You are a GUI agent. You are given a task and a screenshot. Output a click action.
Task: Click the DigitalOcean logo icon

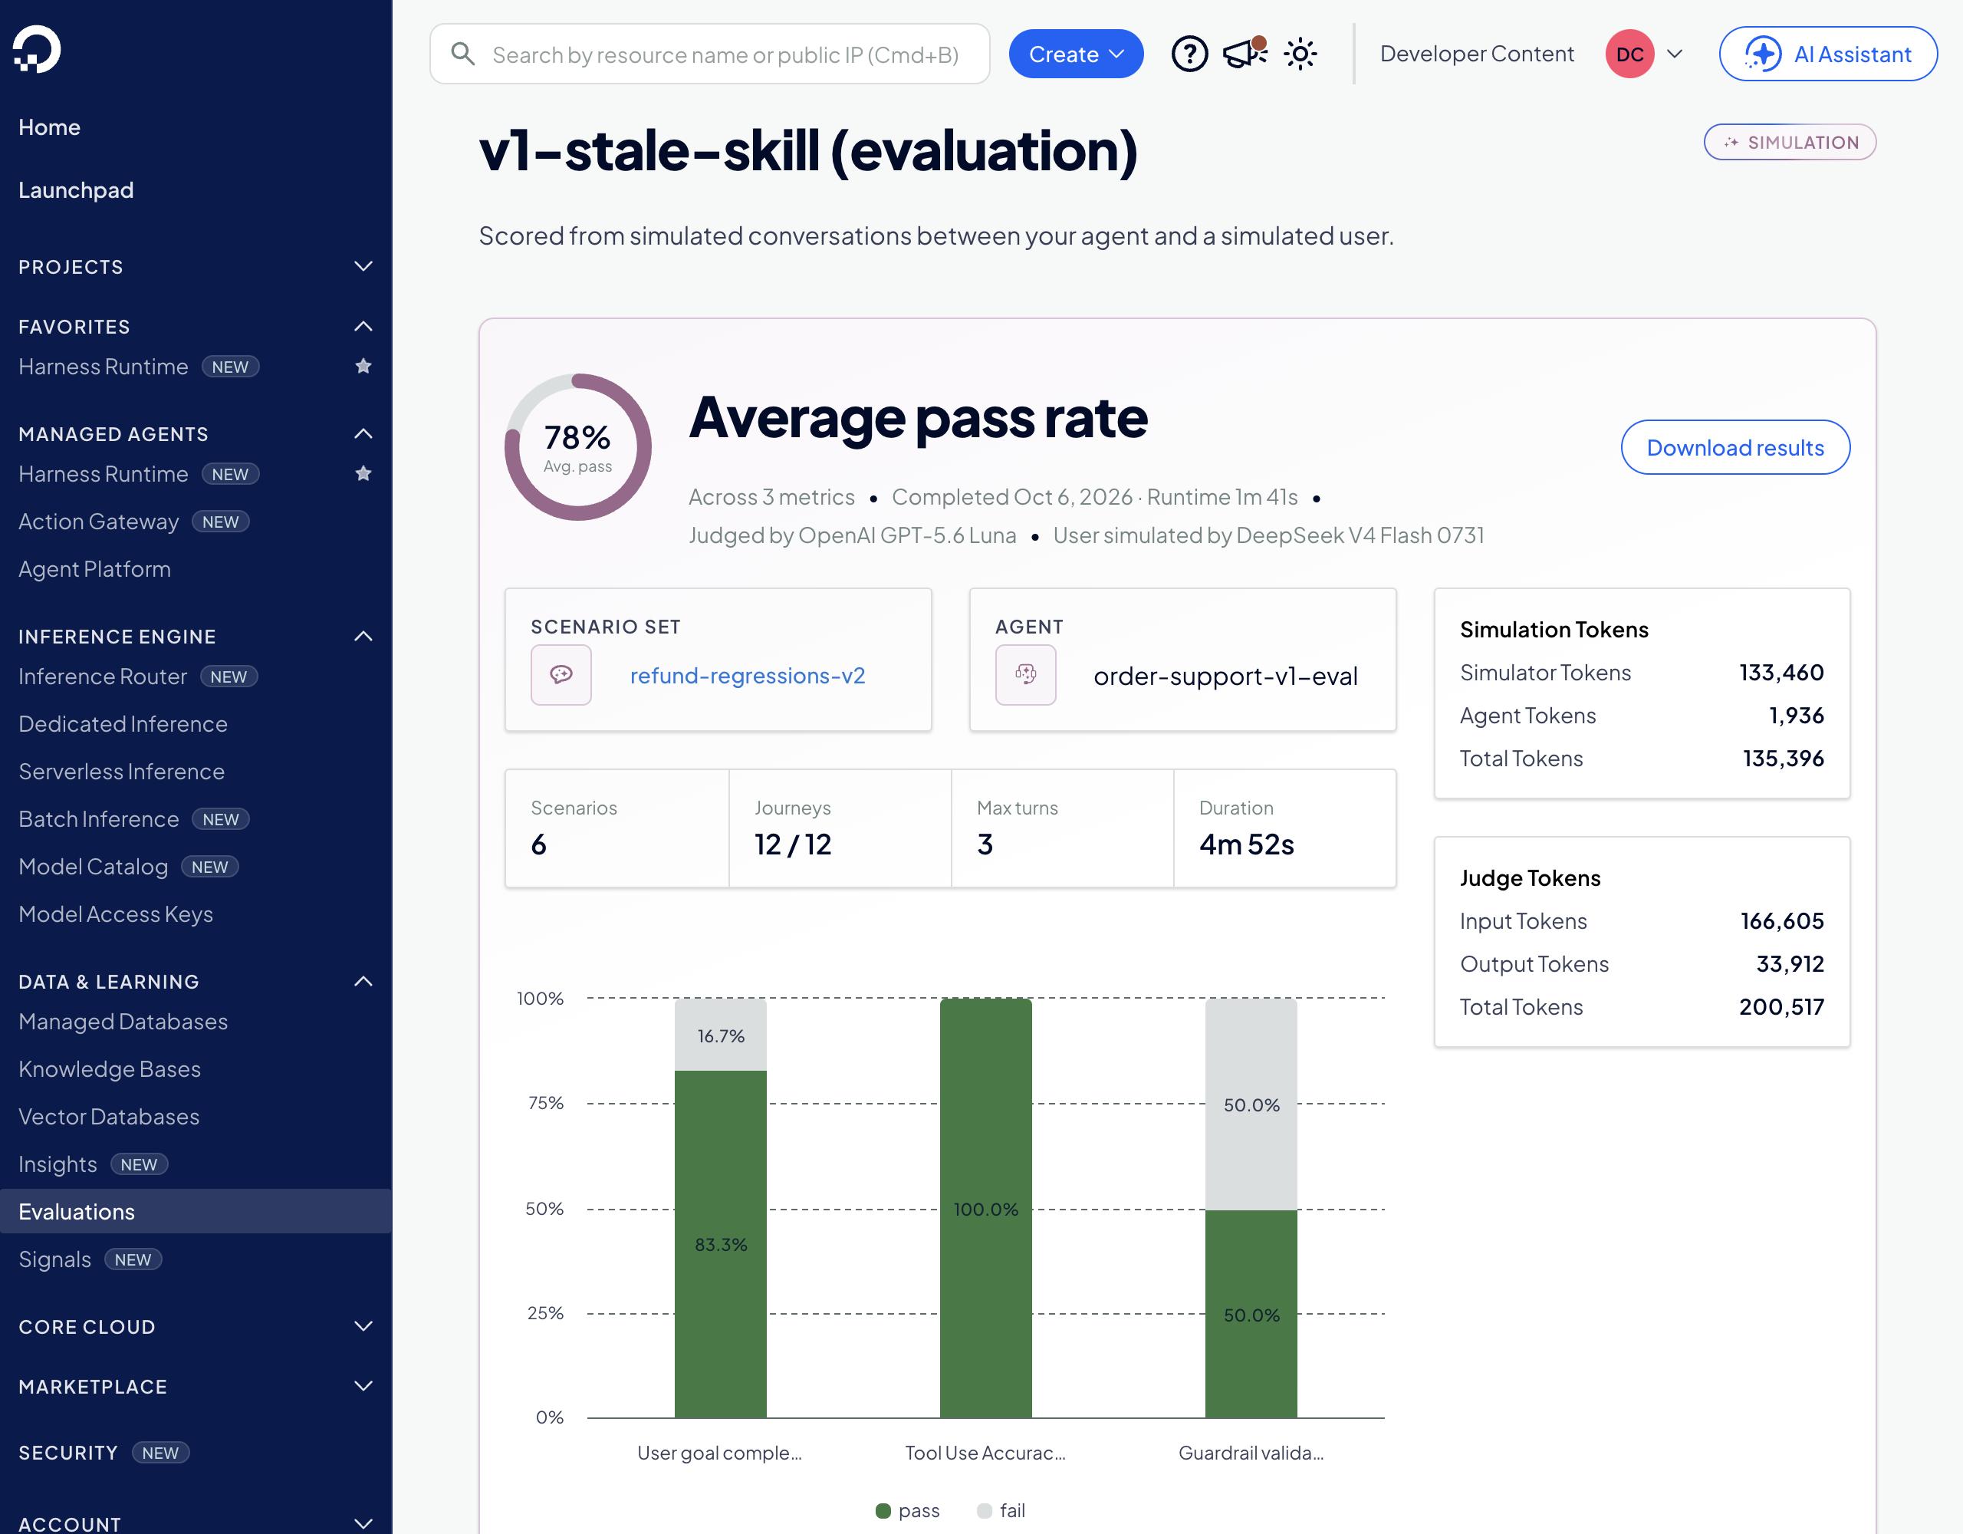pyautogui.click(x=37, y=48)
